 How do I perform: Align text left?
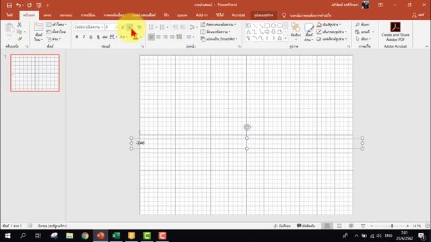151,37
